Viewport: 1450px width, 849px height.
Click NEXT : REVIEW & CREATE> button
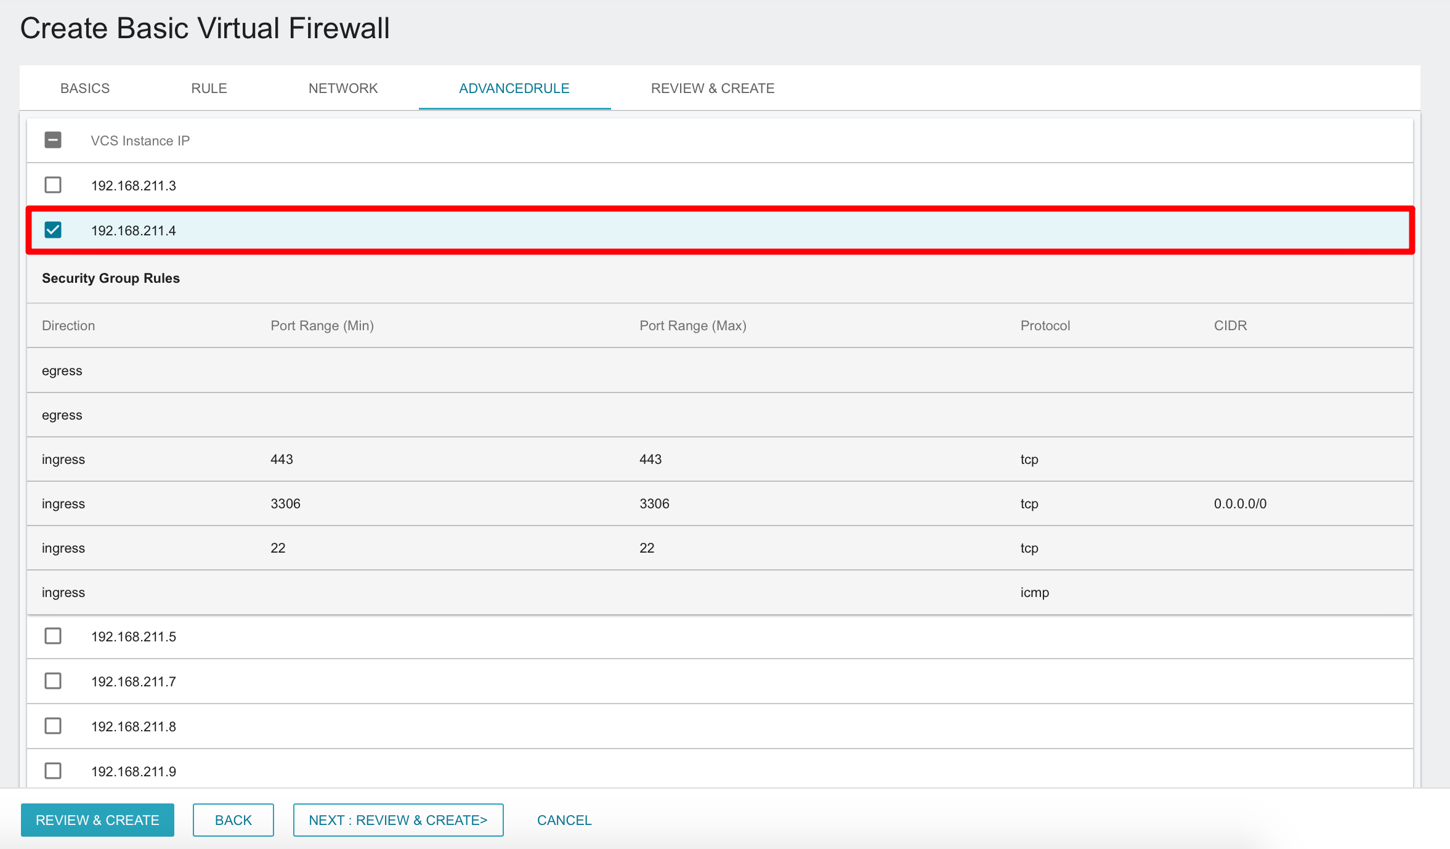(x=398, y=820)
